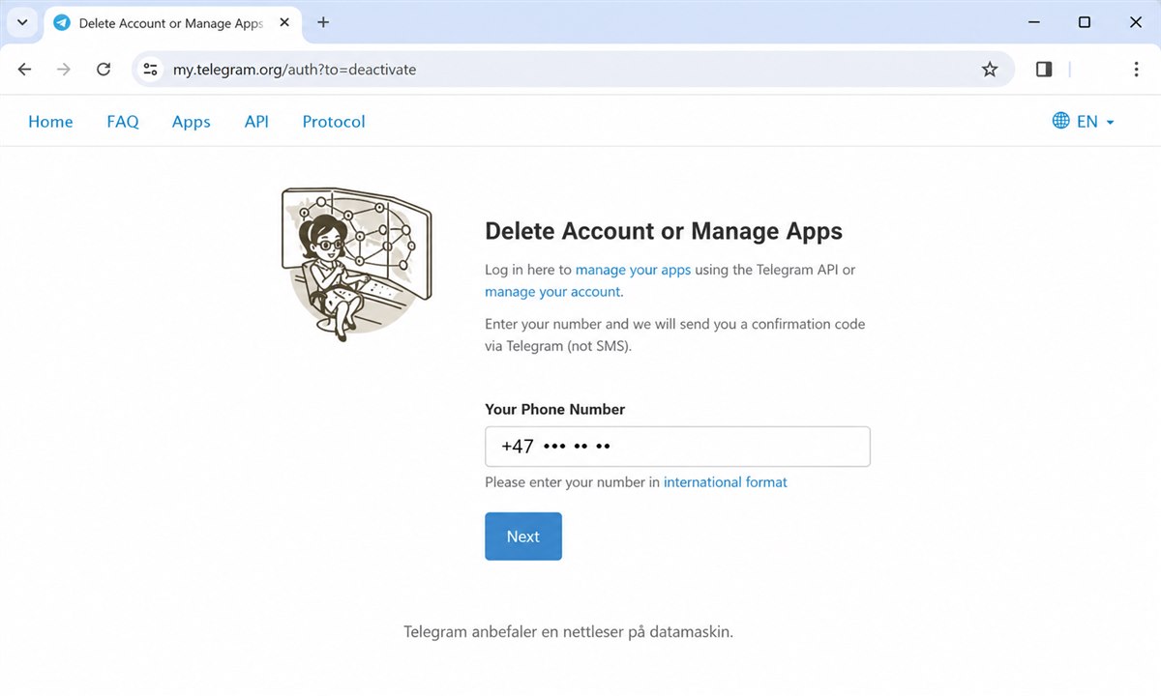
Task: Focus the Your Phone Number field
Action: 677,447
